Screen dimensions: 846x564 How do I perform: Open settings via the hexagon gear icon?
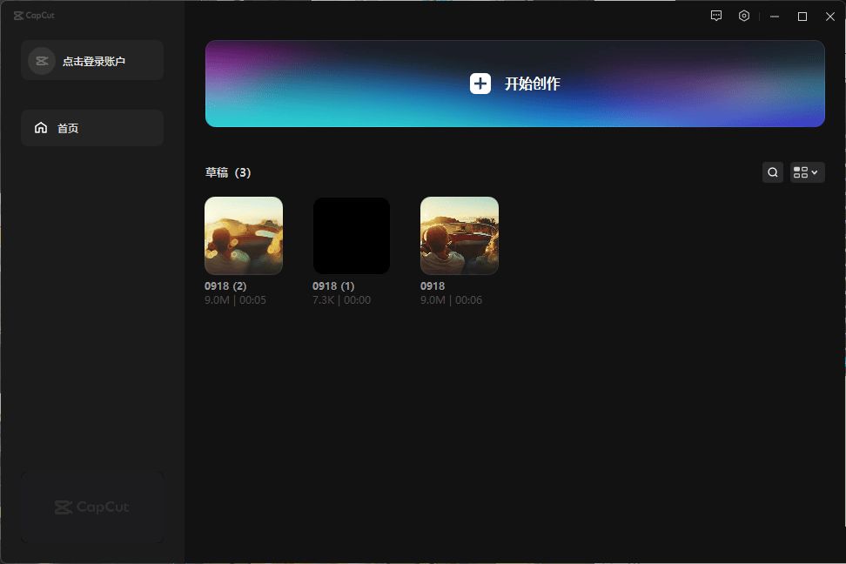click(x=744, y=16)
